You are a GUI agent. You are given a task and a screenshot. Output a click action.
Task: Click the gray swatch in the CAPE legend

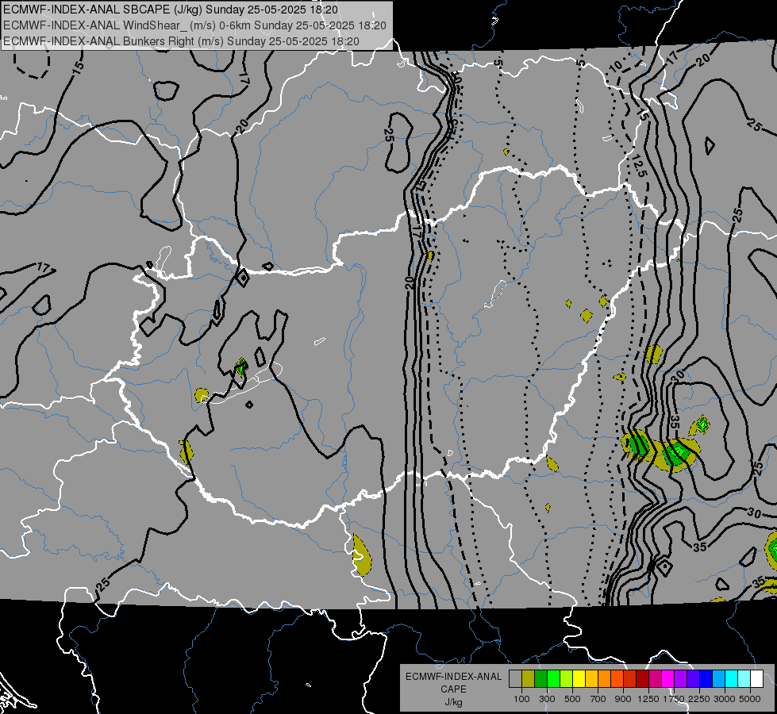(x=515, y=679)
